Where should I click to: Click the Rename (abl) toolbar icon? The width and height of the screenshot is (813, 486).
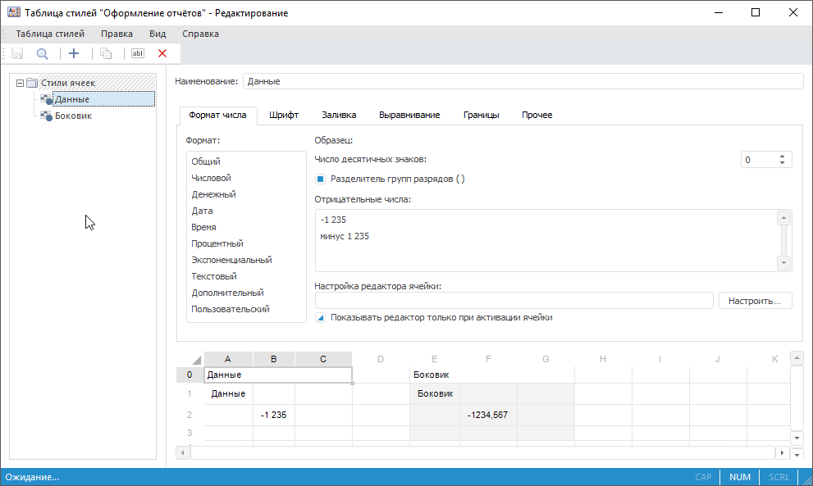point(138,53)
